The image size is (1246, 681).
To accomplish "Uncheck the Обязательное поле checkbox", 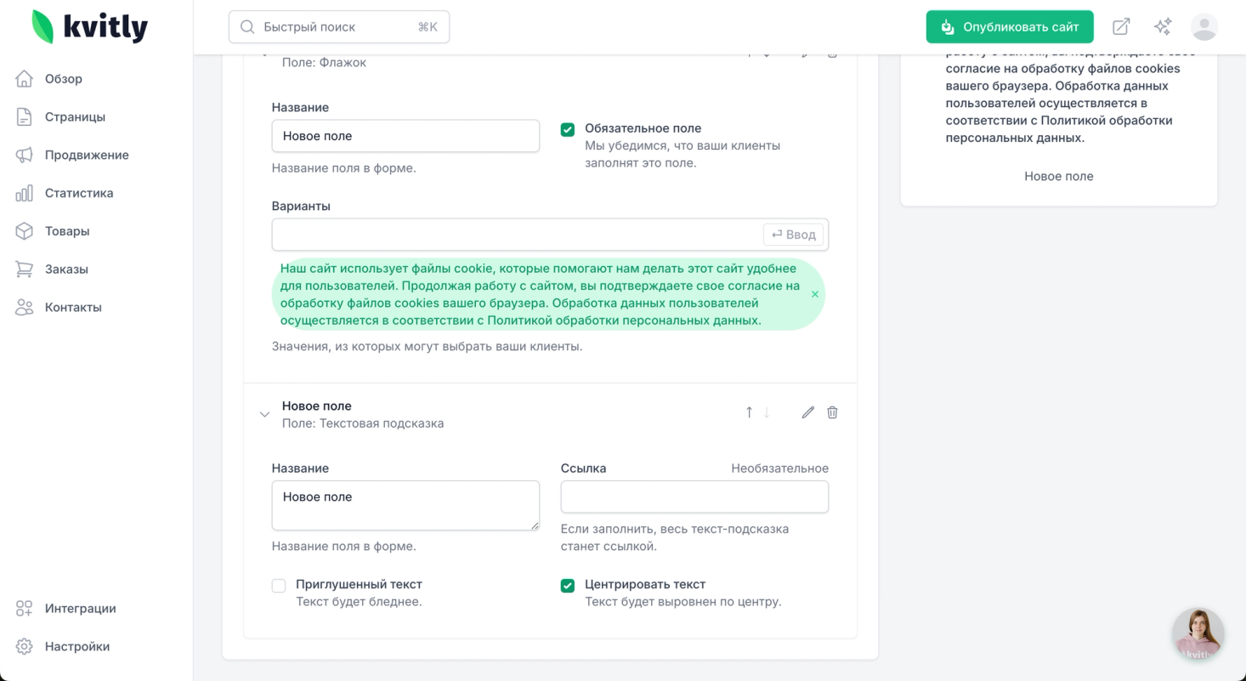I will pyautogui.click(x=568, y=129).
